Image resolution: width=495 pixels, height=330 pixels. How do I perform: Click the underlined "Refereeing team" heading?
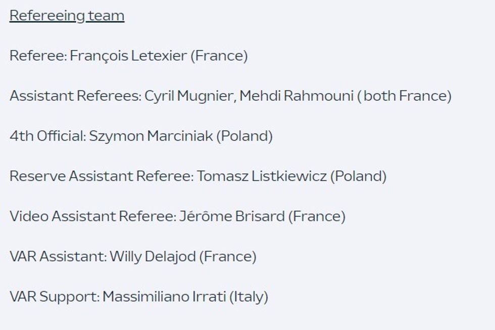pyautogui.click(x=67, y=16)
